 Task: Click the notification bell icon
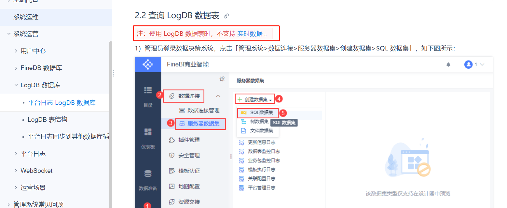tap(448, 65)
